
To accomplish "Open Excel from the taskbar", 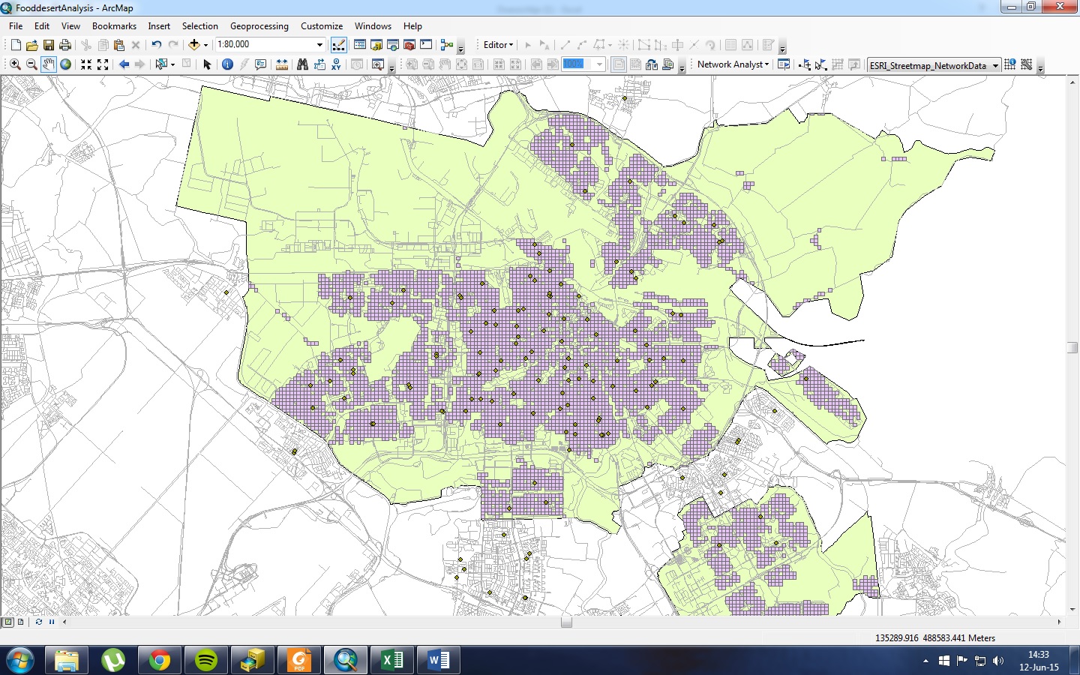I will [x=392, y=660].
